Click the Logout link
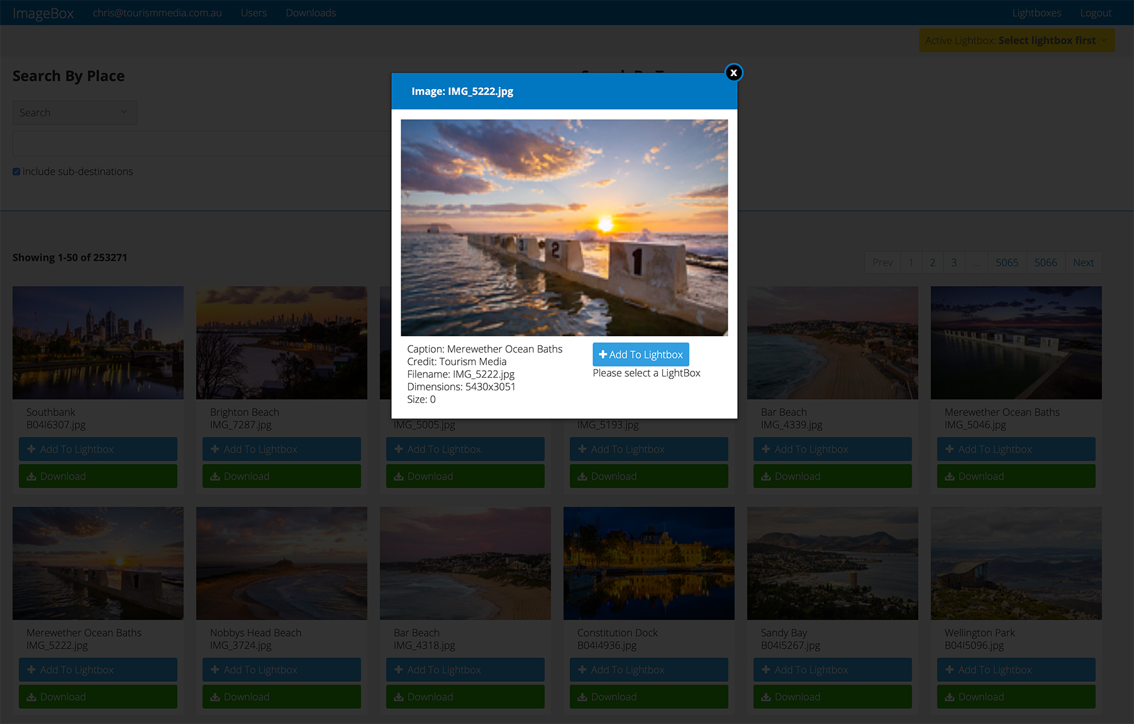1134x724 pixels. click(1096, 13)
